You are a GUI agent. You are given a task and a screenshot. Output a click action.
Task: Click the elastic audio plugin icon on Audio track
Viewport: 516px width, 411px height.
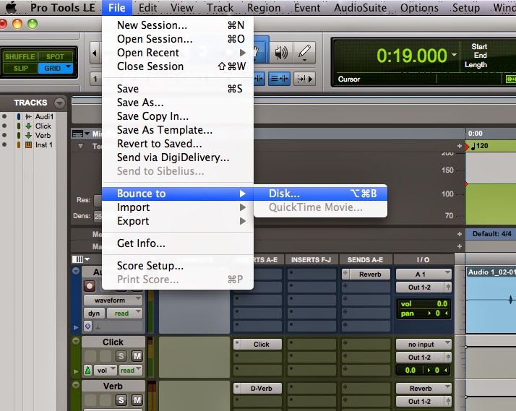(88, 326)
